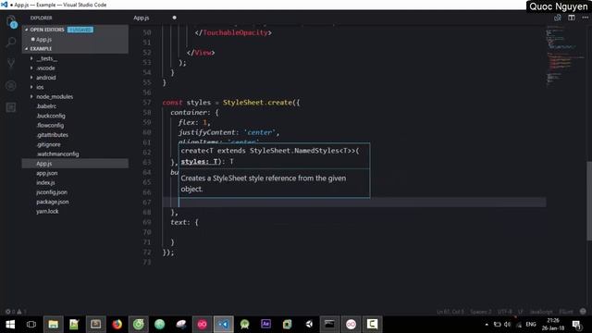
Task: Click the 1 UNSAVED badge
Action: [x=80, y=30]
